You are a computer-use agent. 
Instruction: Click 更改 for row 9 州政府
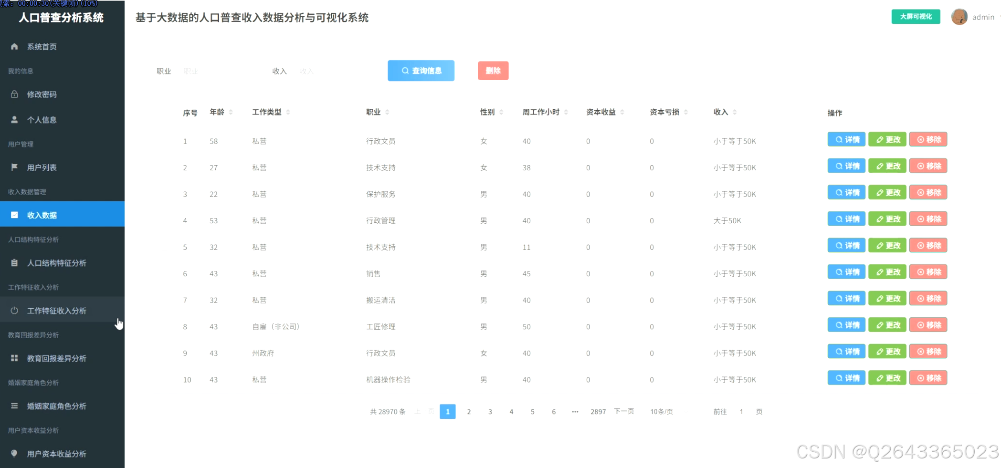click(x=887, y=352)
